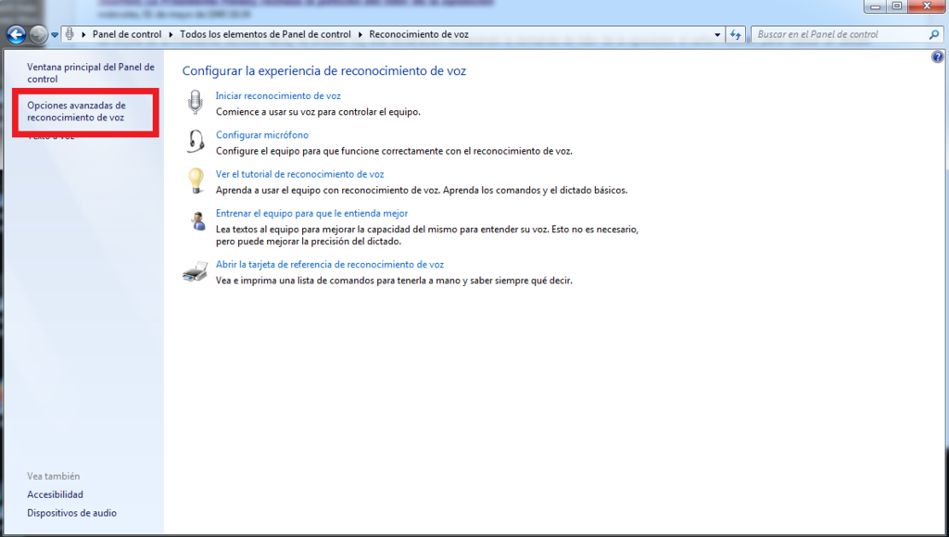Click the magnifying glass search icon
The height and width of the screenshot is (537, 949).
[934, 34]
